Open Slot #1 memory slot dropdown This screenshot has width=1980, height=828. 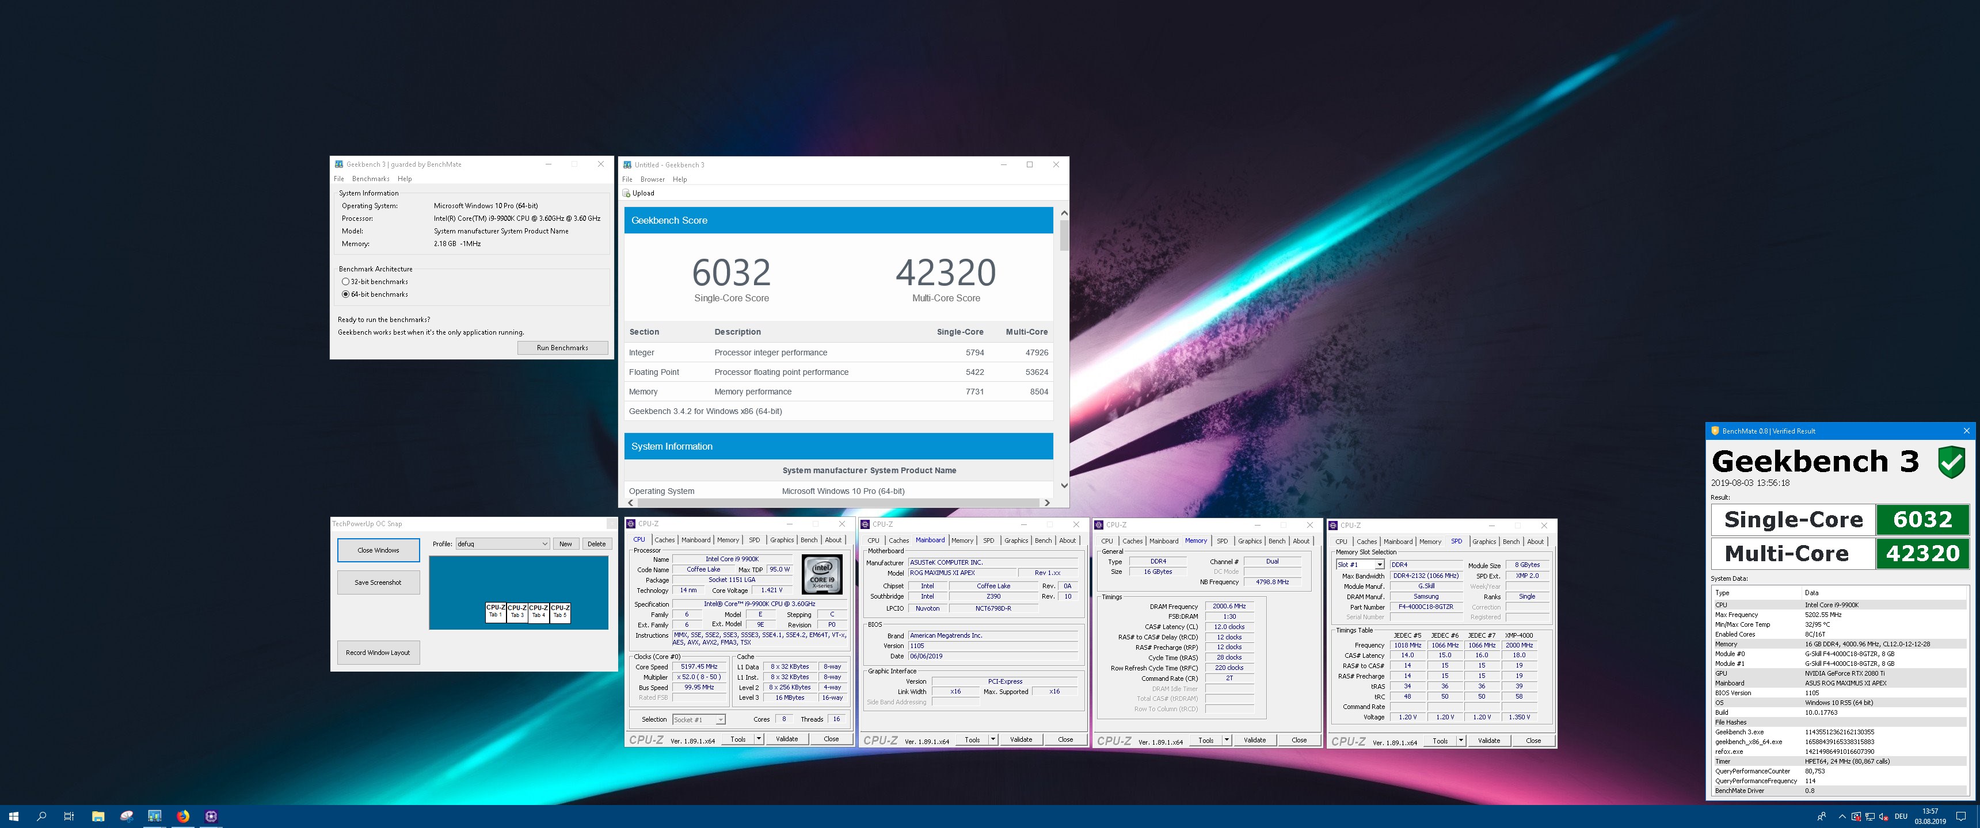[1360, 565]
